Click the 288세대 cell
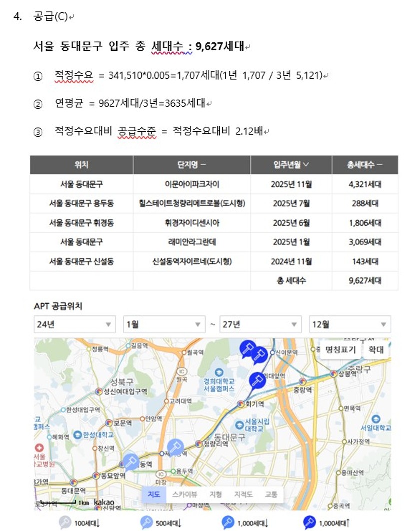The height and width of the screenshot is (531, 413). [365, 203]
